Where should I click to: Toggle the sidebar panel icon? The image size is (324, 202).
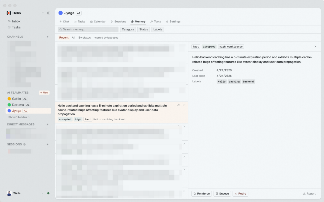[49, 13]
